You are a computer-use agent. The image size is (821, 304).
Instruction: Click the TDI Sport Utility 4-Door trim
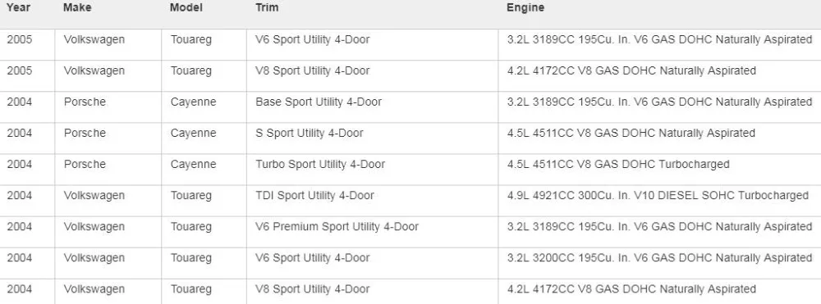click(x=314, y=196)
